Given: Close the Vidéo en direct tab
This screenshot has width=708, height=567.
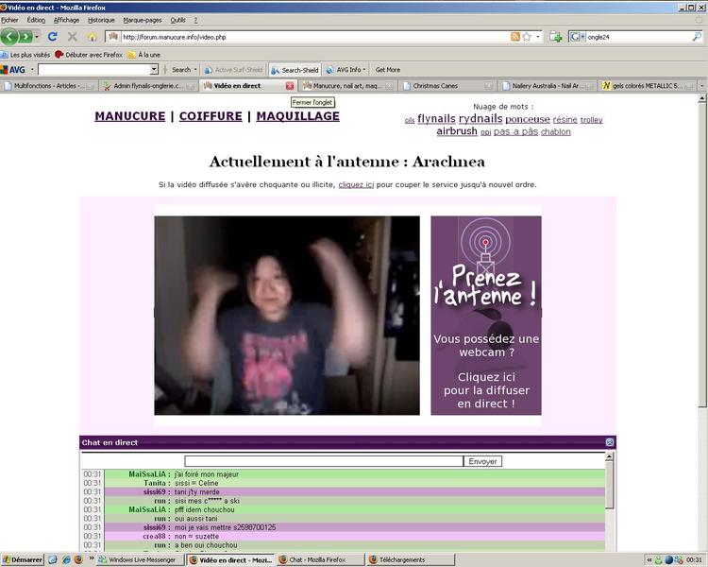Looking at the screenshot, I should pyautogui.click(x=290, y=85).
